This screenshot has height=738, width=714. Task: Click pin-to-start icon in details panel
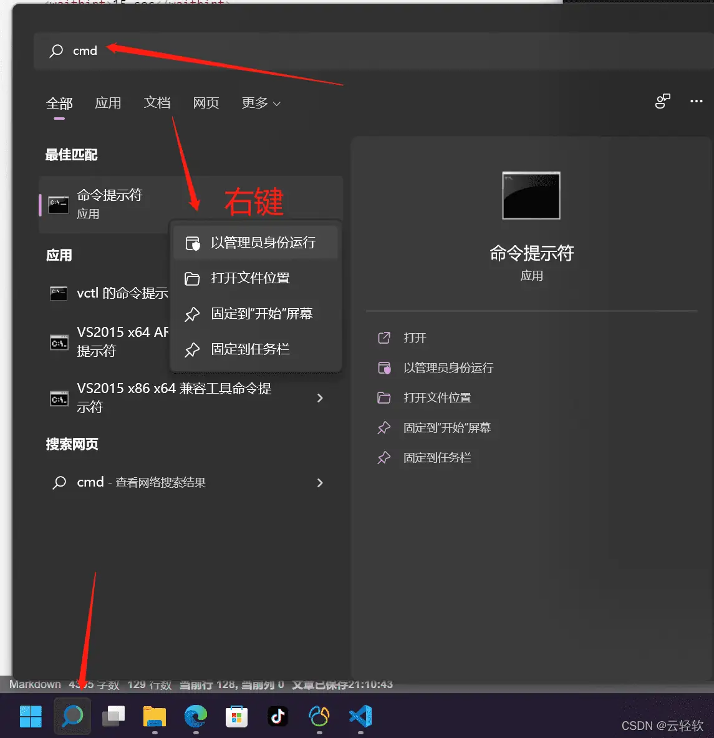point(384,428)
